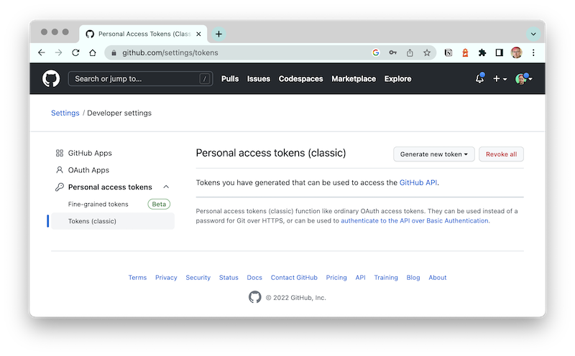Image resolution: width=575 pixels, height=356 pixels.
Task: Open Pulls in the GitHub header
Action: [230, 79]
